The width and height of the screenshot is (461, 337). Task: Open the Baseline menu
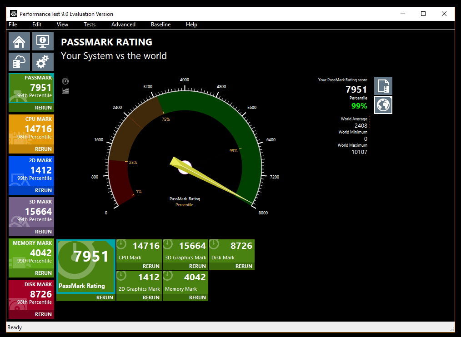click(160, 25)
